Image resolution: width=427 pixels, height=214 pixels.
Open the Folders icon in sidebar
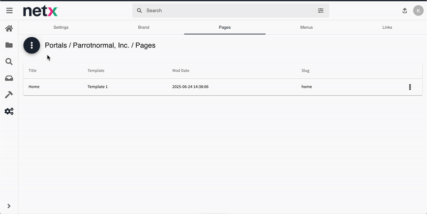click(x=9, y=45)
